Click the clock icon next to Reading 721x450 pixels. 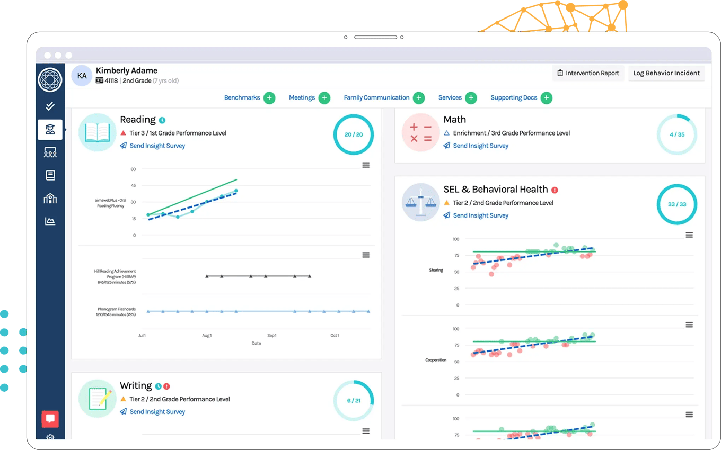point(162,120)
